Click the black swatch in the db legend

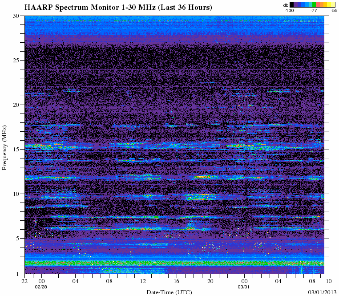pyautogui.click(x=292, y=4)
